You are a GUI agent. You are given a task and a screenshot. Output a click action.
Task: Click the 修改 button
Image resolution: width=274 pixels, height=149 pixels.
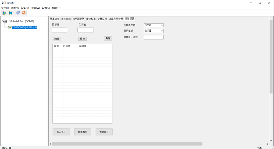(82, 39)
